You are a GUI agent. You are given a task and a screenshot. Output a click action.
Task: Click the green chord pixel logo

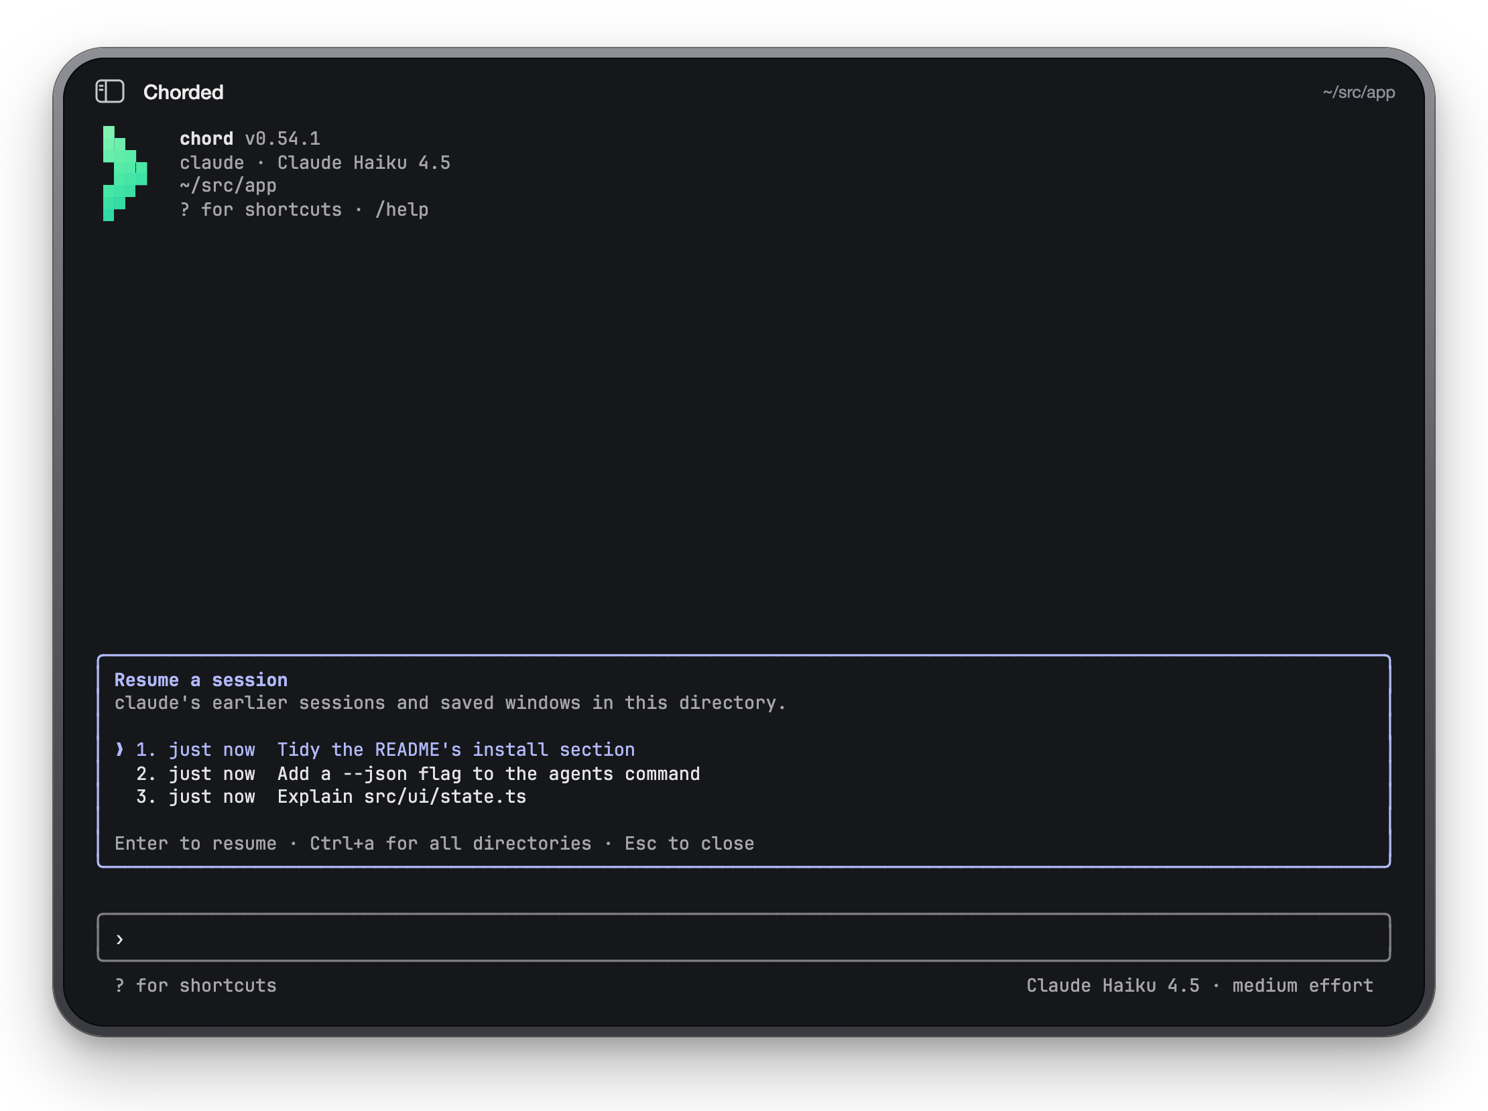[x=125, y=174]
